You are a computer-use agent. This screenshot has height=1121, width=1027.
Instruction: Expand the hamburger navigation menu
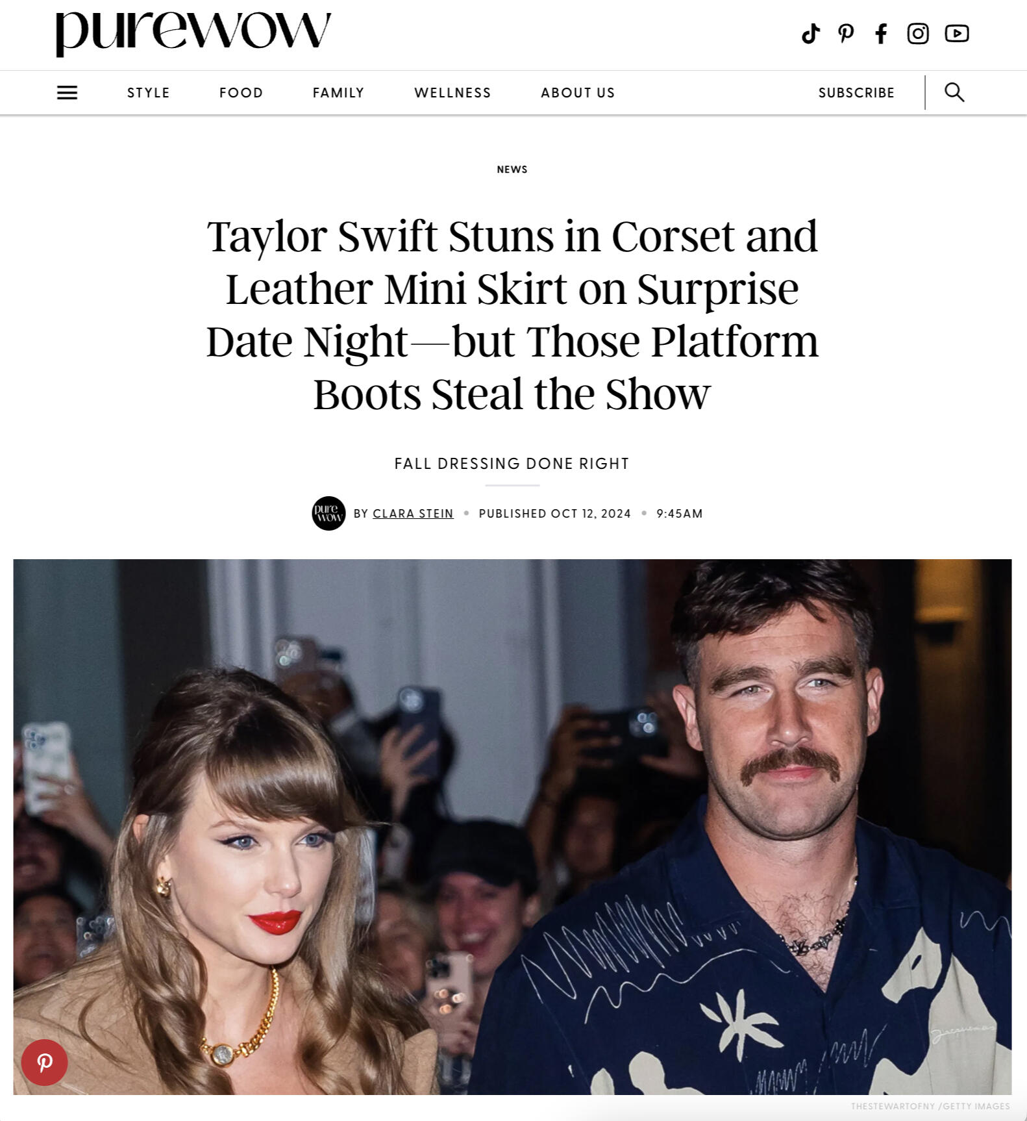click(67, 92)
